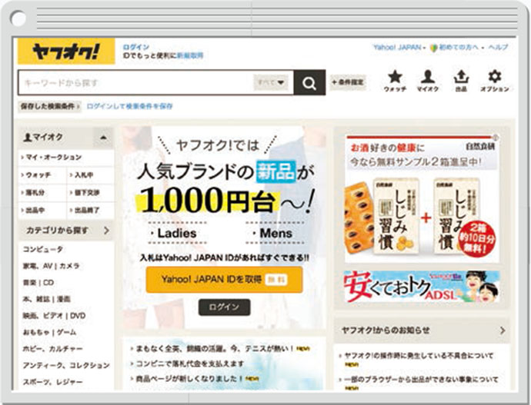Viewport: 531px width, 405px height.
Task: Click the magnifying glass search button
Action: (x=309, y=83)
